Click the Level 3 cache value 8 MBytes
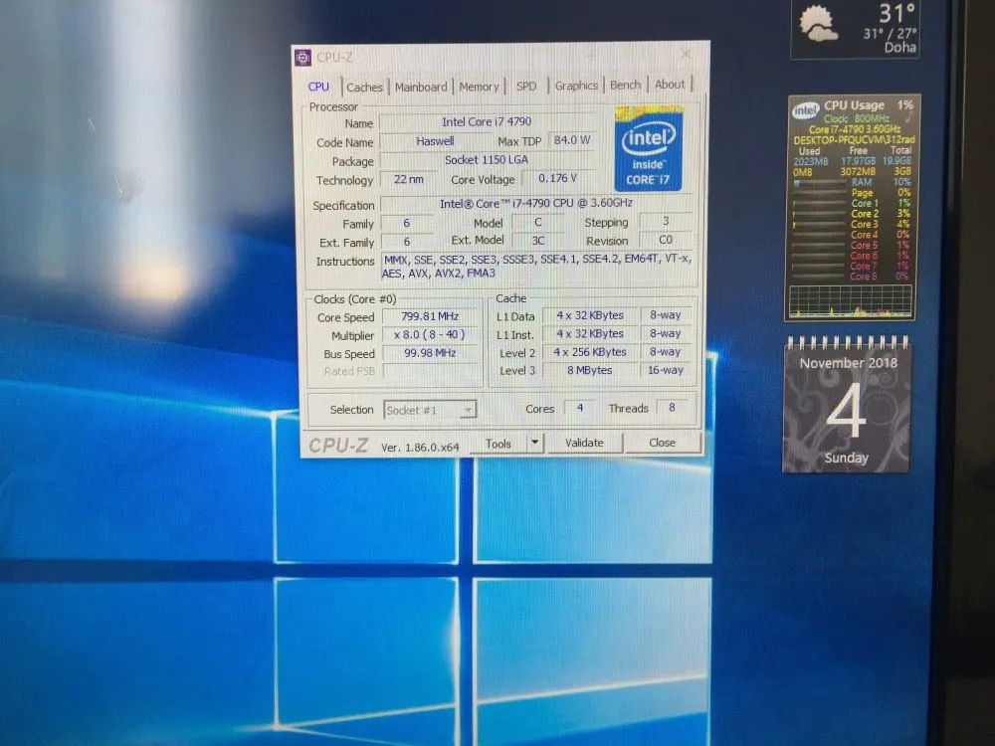995x746 pixels. pyautogui.click(x=589, y=370)
